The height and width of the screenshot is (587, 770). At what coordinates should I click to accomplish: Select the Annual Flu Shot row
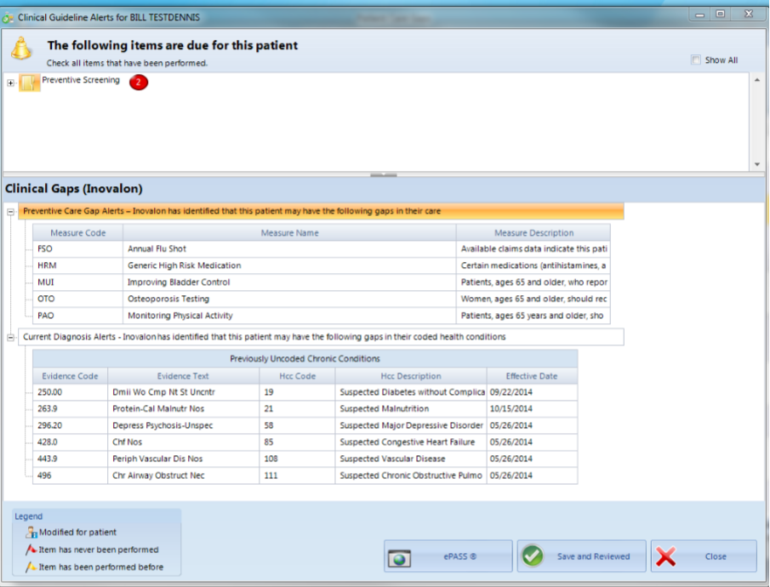tap(289, 249)
